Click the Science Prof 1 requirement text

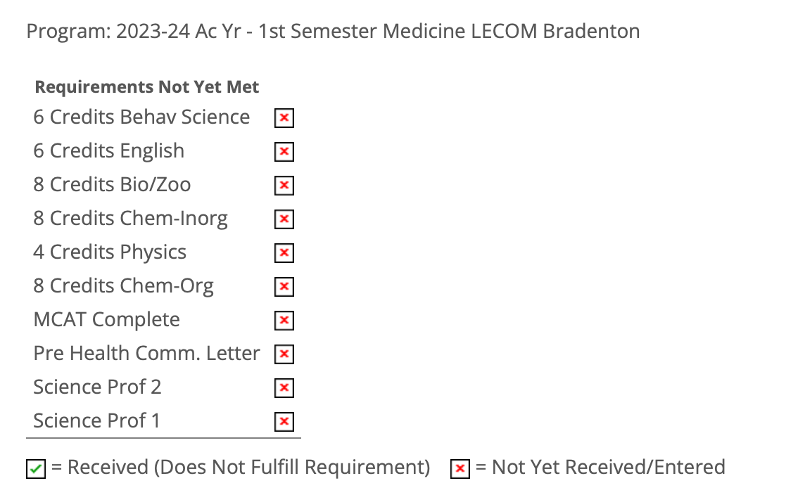pos(96,420)
